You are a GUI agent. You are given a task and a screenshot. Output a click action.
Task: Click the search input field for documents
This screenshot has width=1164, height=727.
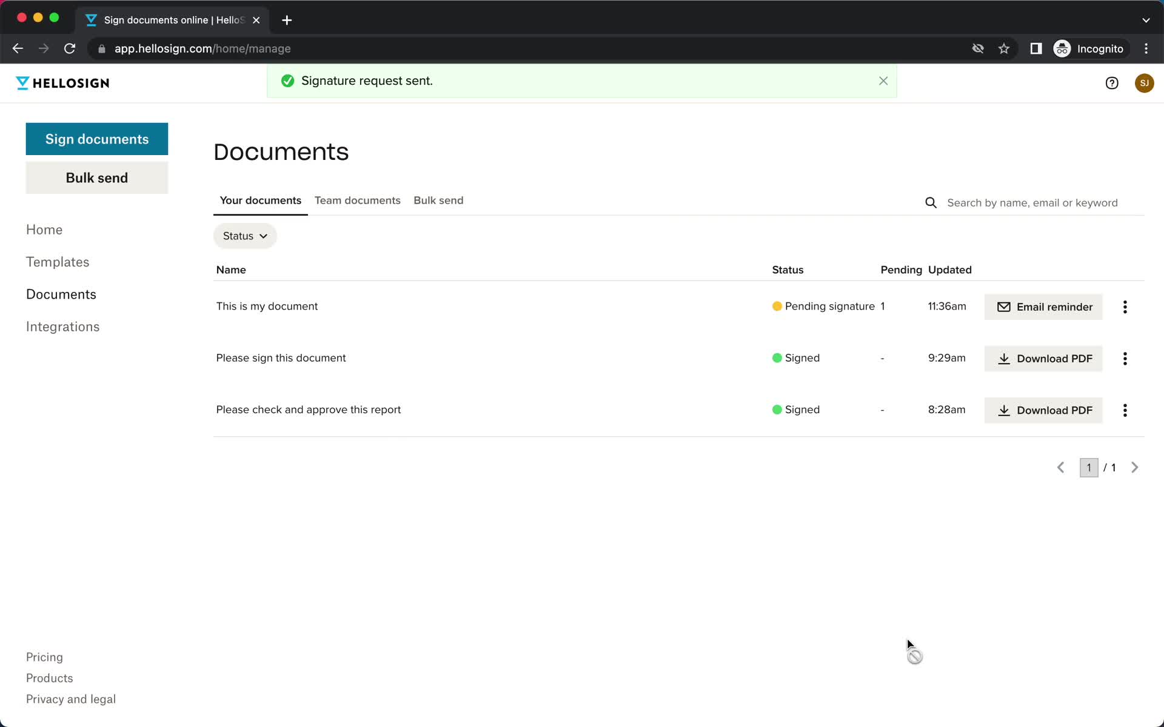coord(1032,202)
